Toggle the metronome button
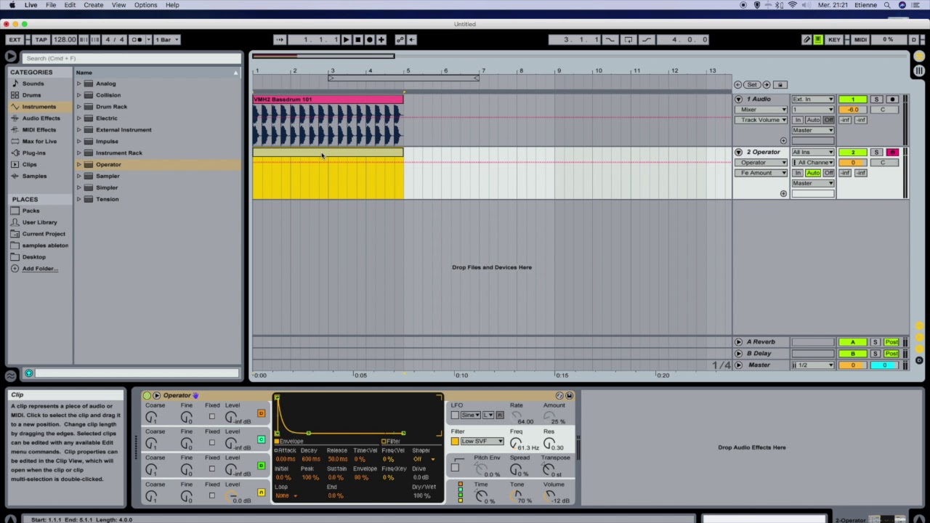This screenshot has width=930, height=523. pos(137,40)
